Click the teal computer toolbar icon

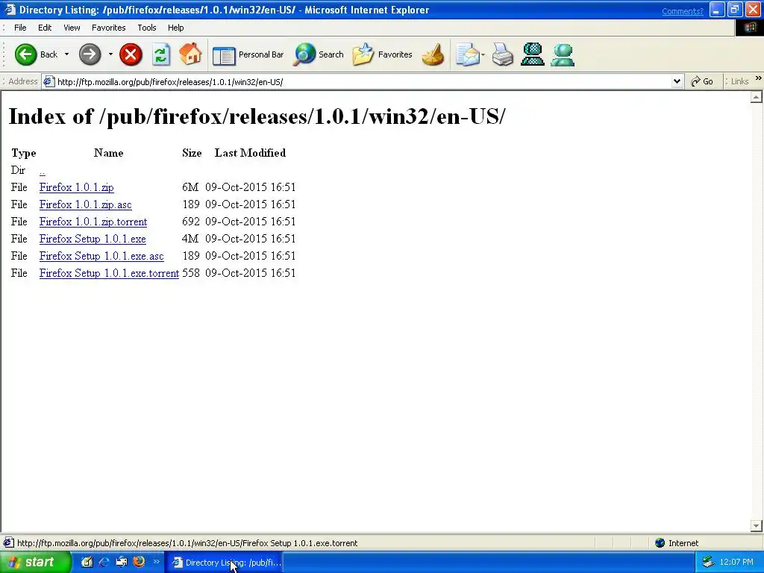pyautogui.click(x=533, y=54)
